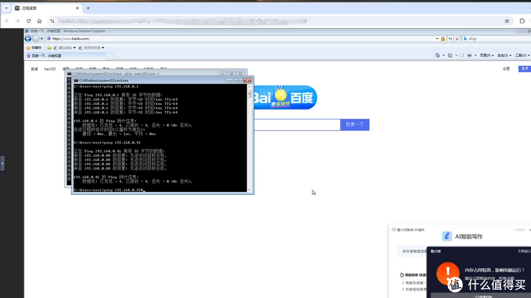Click Chrome's home icon

click(x=39, y=21)
